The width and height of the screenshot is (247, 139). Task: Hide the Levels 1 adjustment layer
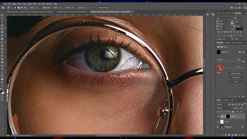(218, 117)
